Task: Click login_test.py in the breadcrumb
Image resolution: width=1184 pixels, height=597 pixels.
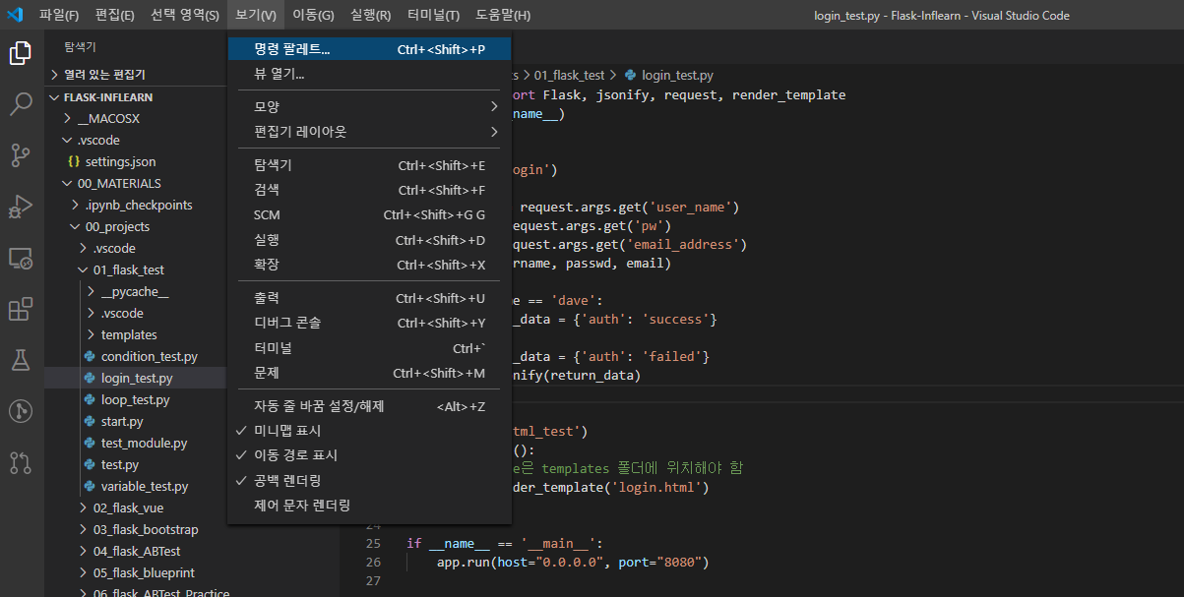Action: (678, 75)
